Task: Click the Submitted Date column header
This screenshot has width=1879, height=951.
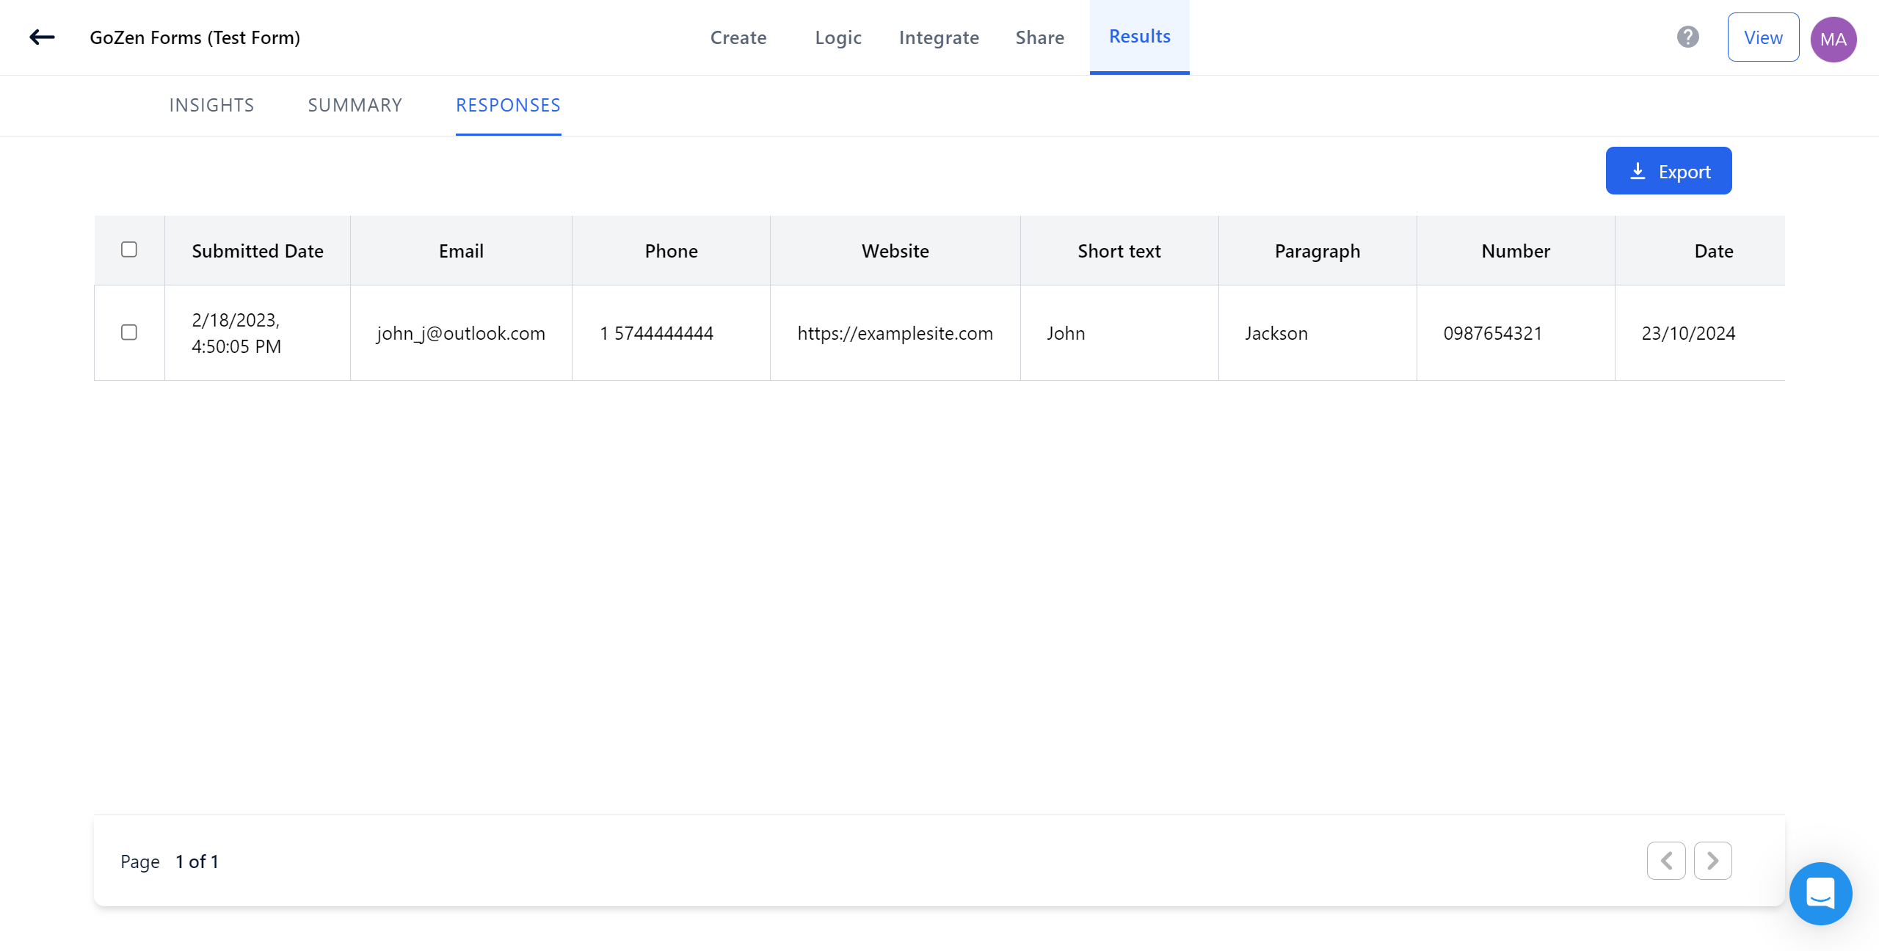Action: point(258,251)
